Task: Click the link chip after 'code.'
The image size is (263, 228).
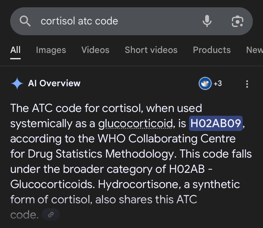Action: click(x=51, y=215)
